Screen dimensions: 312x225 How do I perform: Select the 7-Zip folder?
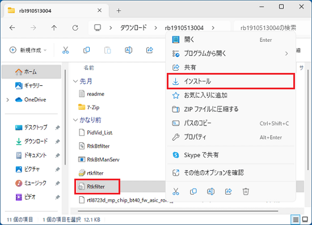click(88, 107)
